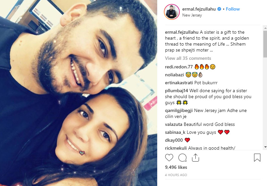
Task: Open the comment speech bubble icon
Action: click(182, 158)
